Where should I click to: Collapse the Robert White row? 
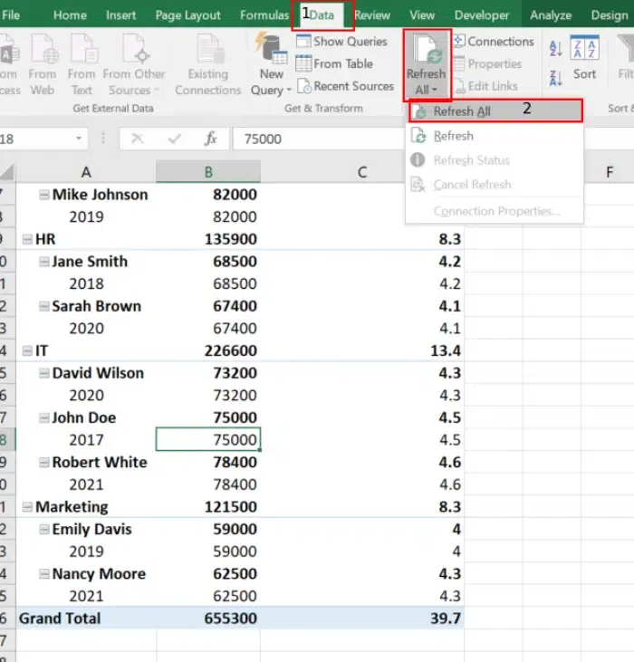(x=43, y=462)
